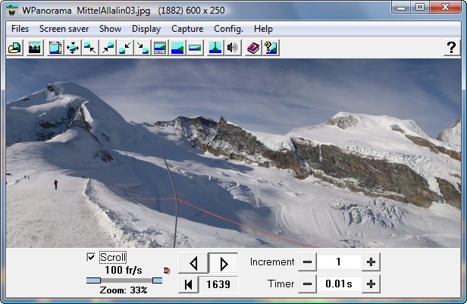
Task: Click the bottom-right diagonal arrow toolbar icon
Action: click(143, 48)
